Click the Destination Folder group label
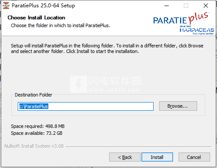Screen dimensions: 217x168 [34, 95]
